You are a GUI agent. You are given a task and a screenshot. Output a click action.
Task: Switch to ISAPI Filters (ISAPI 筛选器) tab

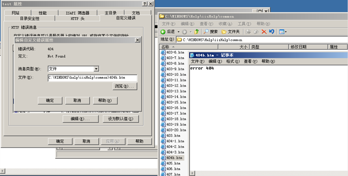pos(78,13)
